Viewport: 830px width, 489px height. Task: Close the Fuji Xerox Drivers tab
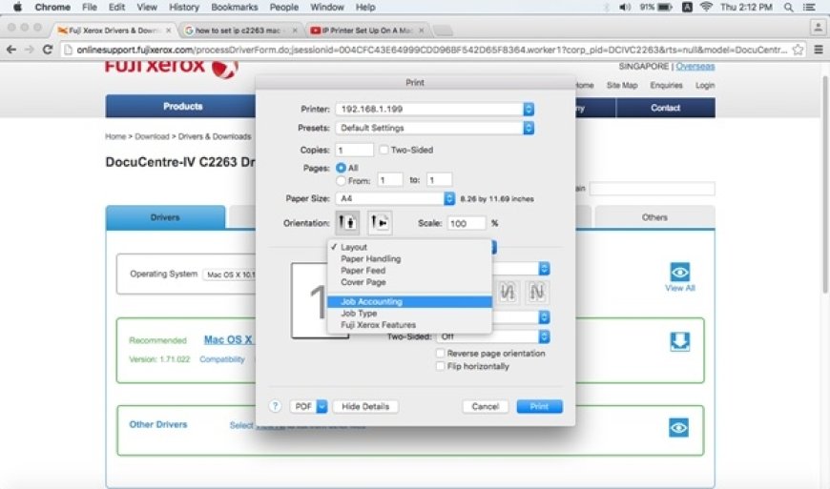(x=169, y=31)
